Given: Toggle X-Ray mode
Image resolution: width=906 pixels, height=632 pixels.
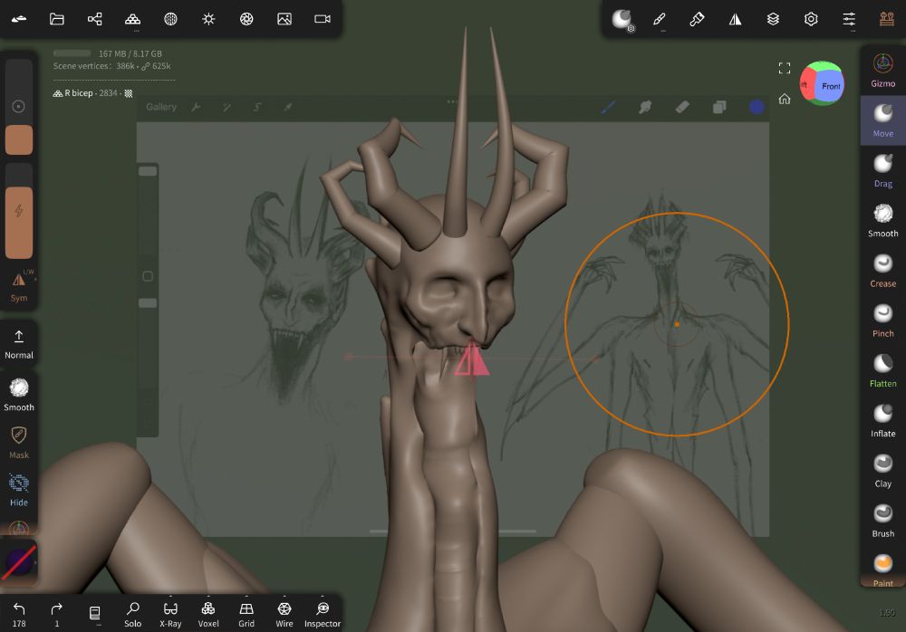Looking at the screenshot, I should point(170,612).
